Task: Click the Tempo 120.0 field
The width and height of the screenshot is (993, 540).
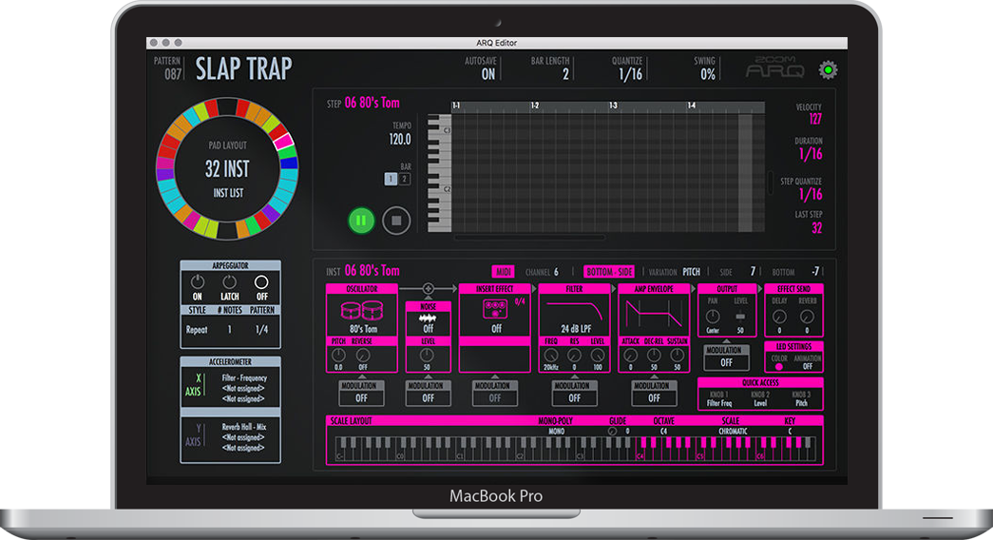Action: 400,139
